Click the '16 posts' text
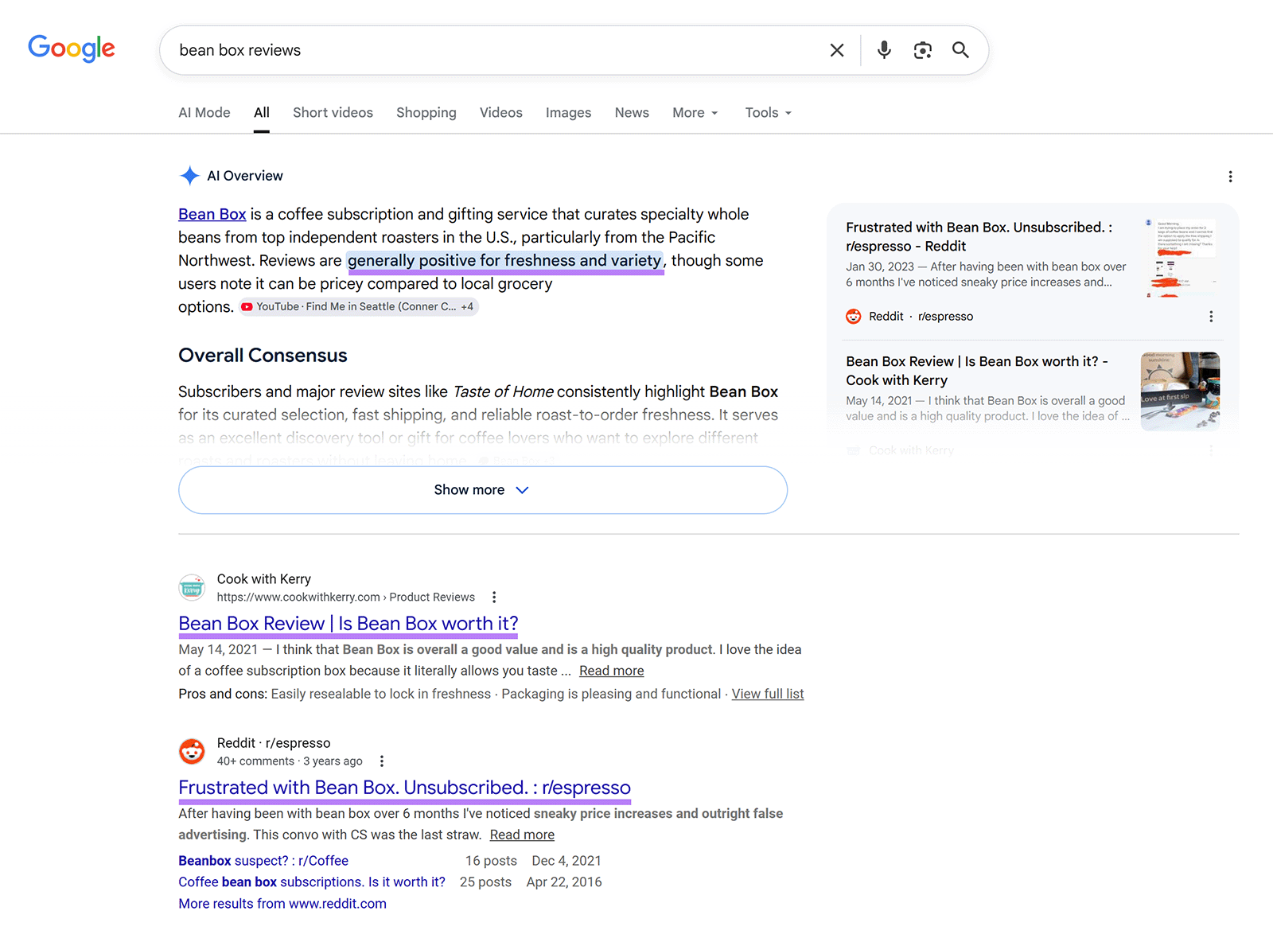Viewport: 1273px width, 942px height. (x=491, y=861)
